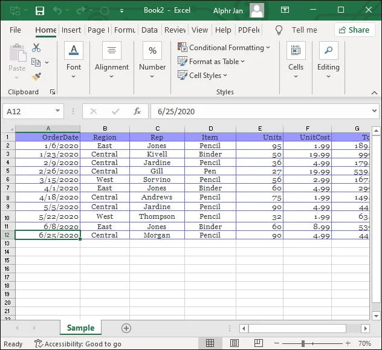Click the UnitCost header cell
This screenshot has width=382, height=350.
308,137
